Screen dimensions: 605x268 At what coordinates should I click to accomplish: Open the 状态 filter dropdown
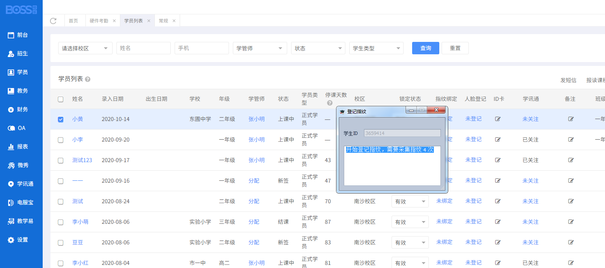318,48
